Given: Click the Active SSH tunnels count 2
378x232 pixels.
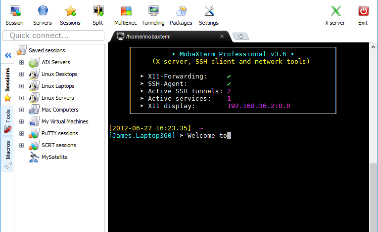Looking at the screenshot, I should [229, 91].
